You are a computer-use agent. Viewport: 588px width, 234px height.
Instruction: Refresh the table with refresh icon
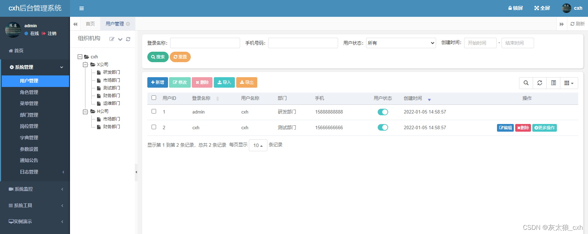tap(540, 83)
